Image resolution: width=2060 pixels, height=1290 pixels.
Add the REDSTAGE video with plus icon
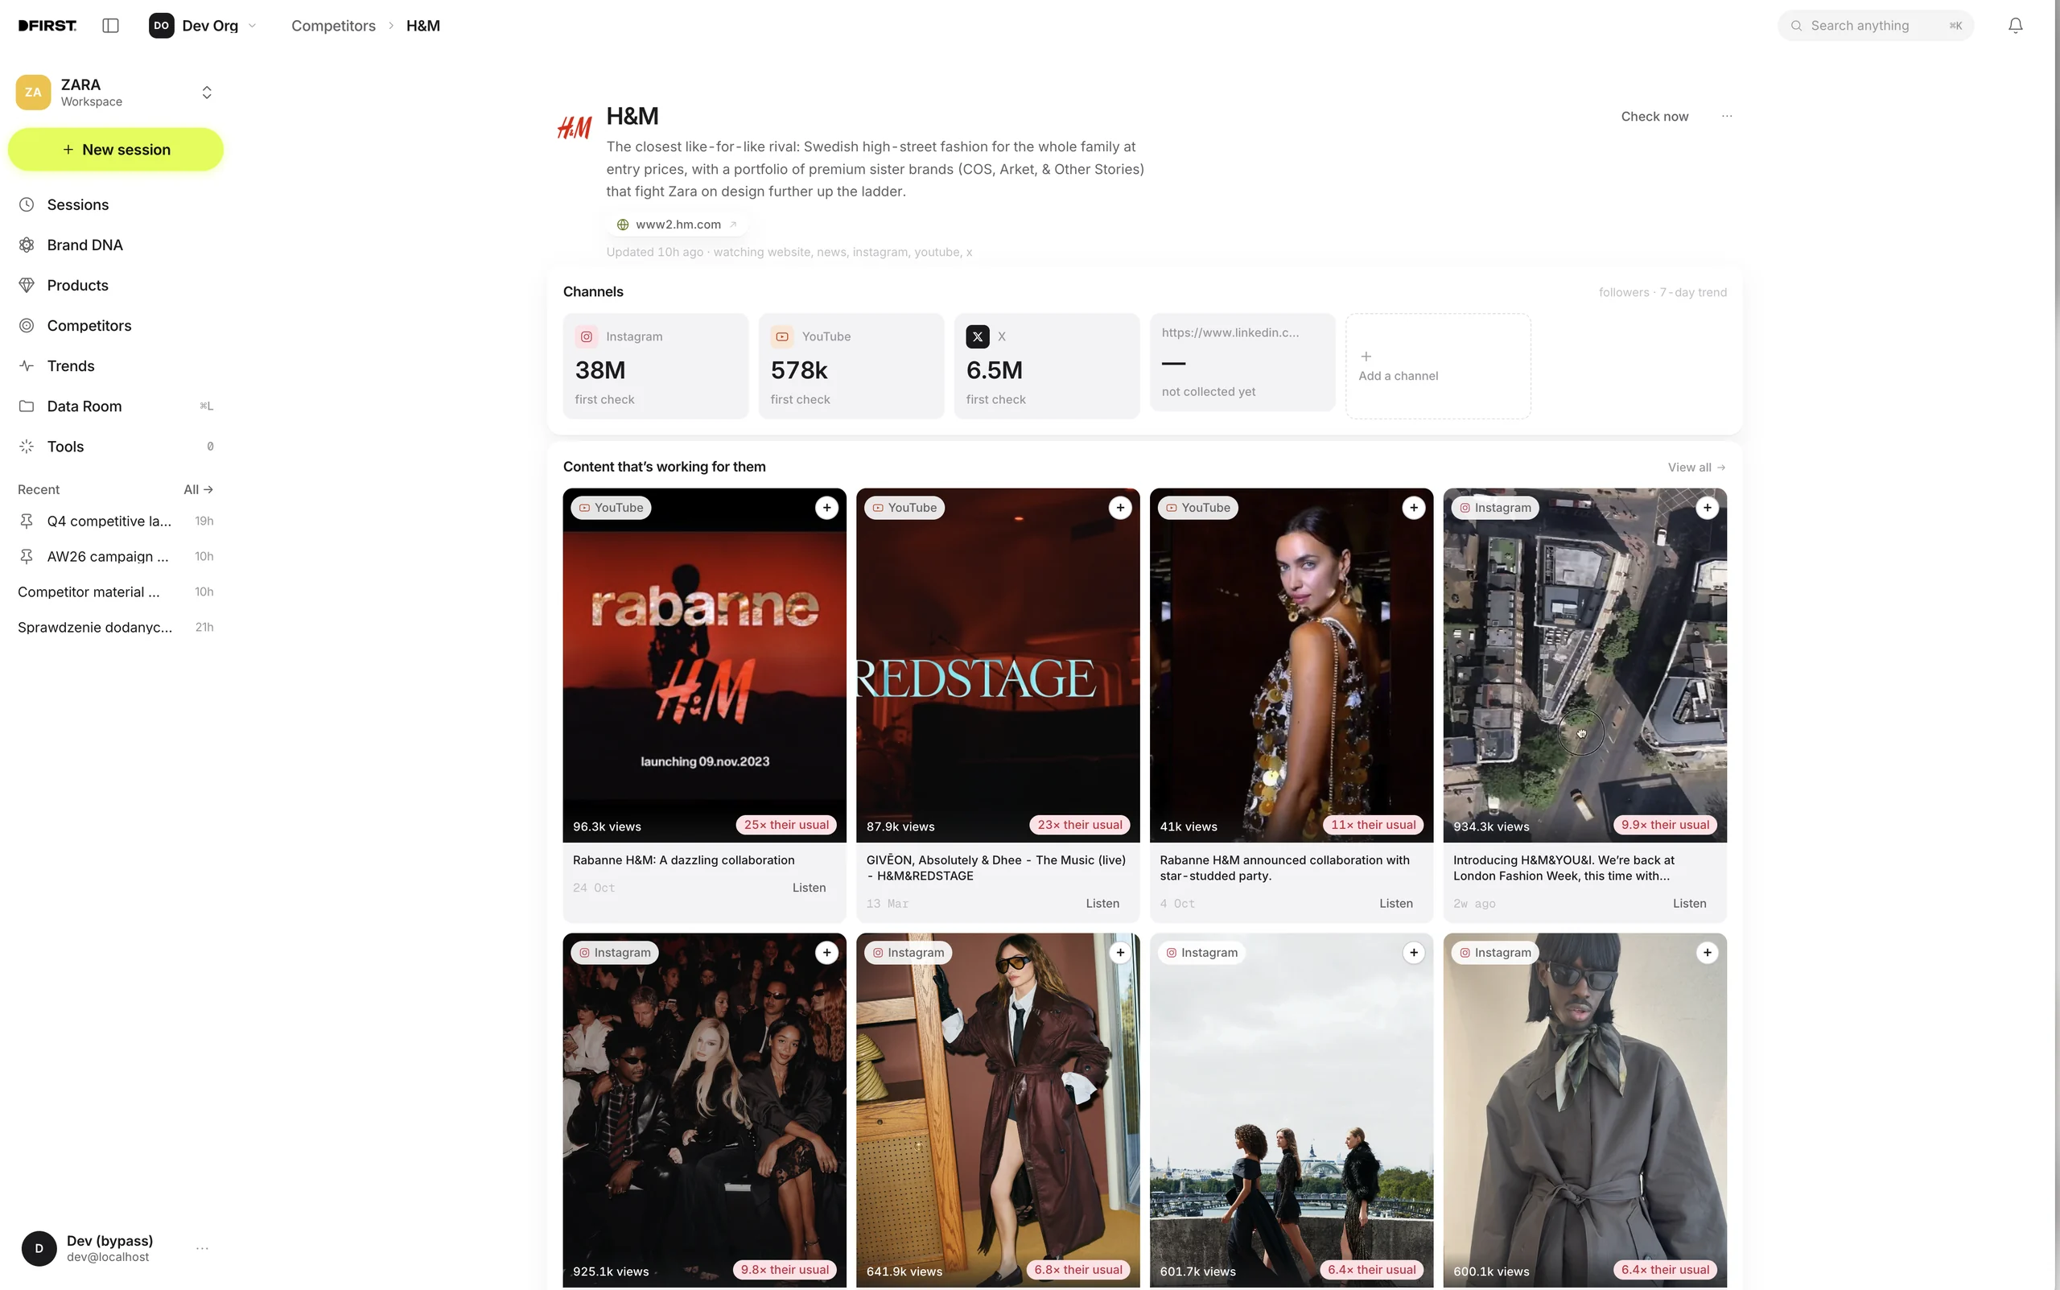tap(1120, 508)
